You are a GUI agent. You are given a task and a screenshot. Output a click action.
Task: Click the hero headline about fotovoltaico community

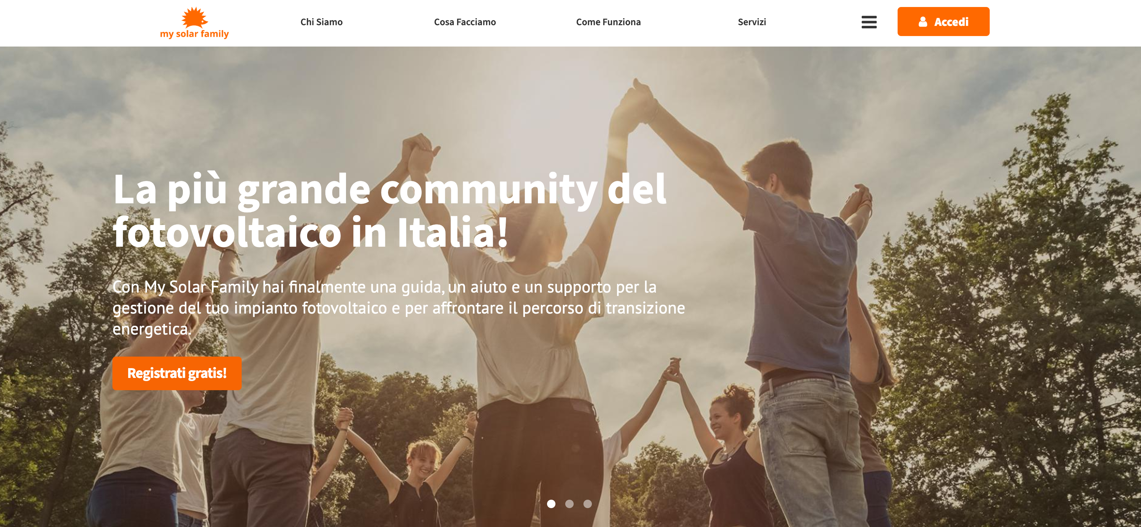(x=389, y=210)
